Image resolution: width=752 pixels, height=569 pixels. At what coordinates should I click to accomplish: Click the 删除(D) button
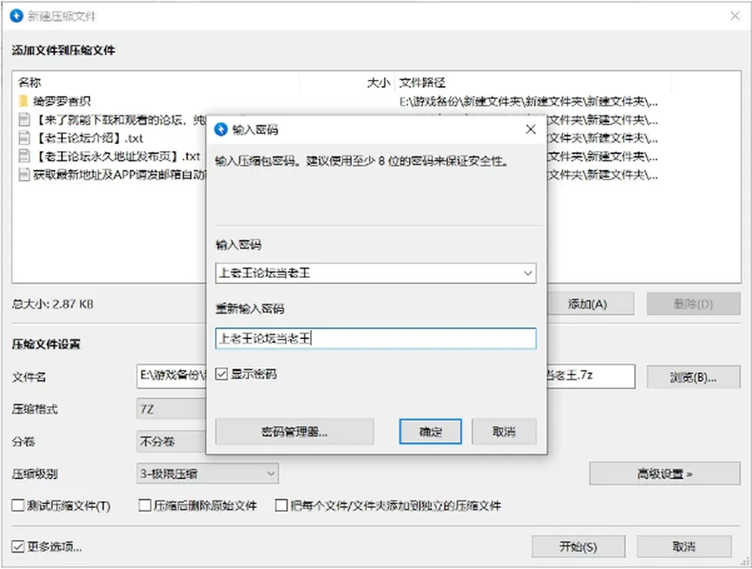[x=693, y=304]
